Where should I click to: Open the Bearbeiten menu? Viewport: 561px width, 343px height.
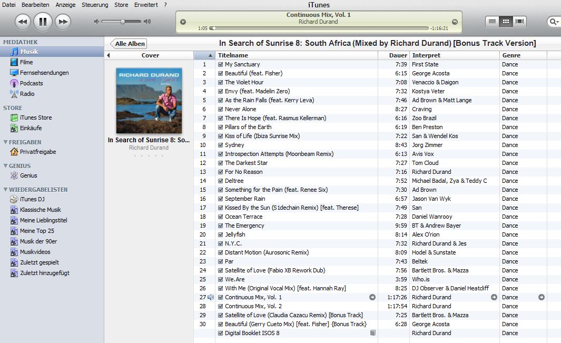pos(36,5)
